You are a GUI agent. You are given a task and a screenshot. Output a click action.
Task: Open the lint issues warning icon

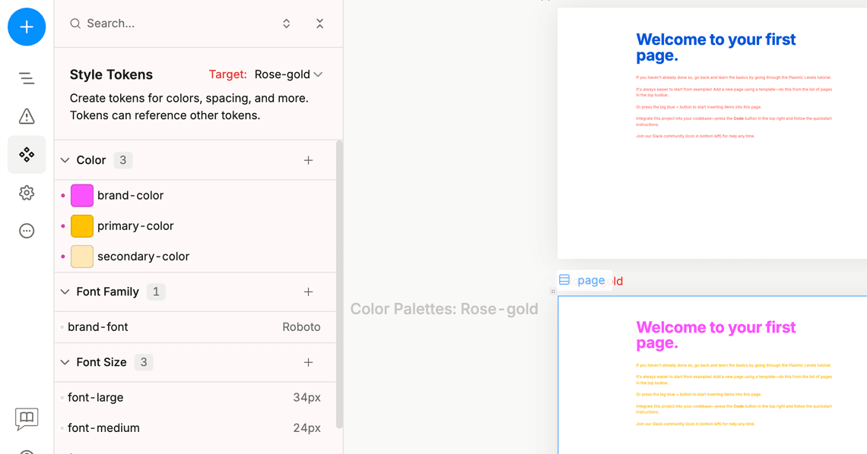click(27, 116)
